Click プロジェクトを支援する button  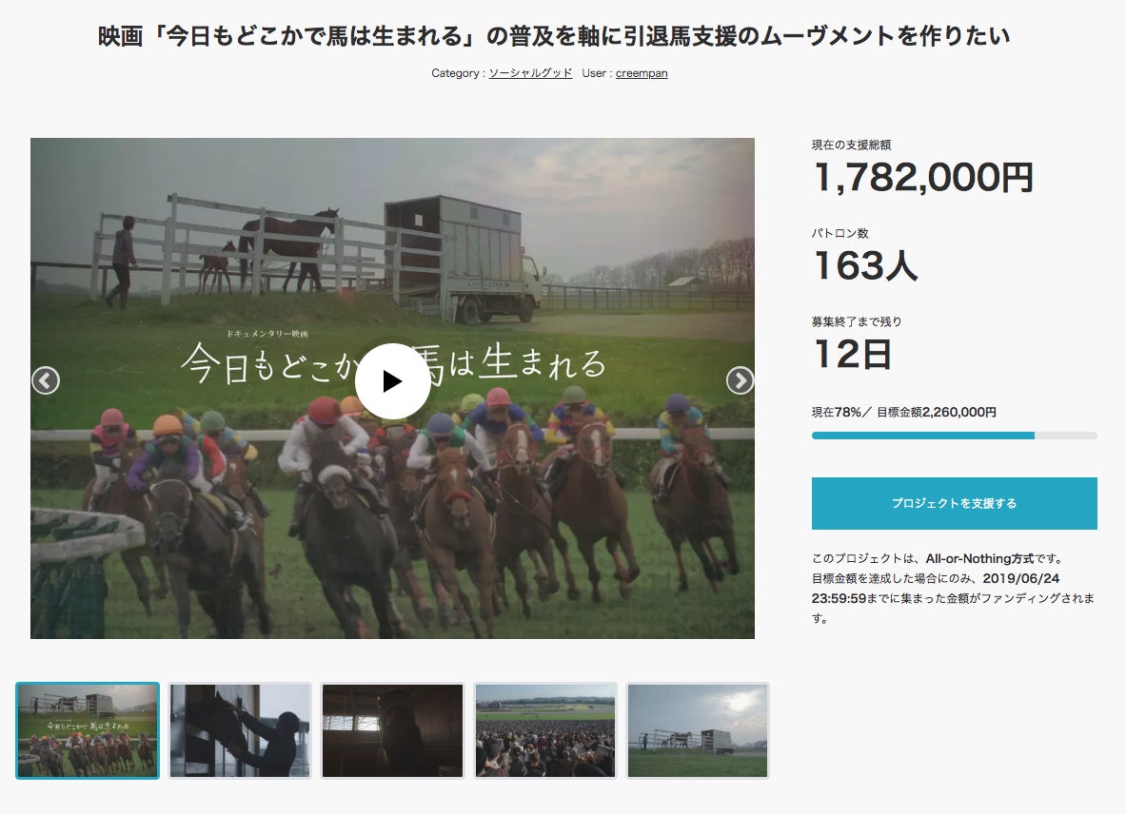pos(954,503)
